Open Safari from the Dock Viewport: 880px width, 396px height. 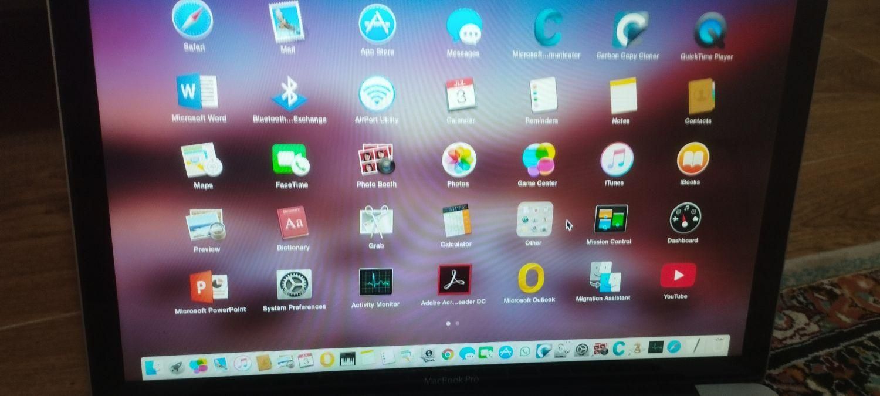673,347
